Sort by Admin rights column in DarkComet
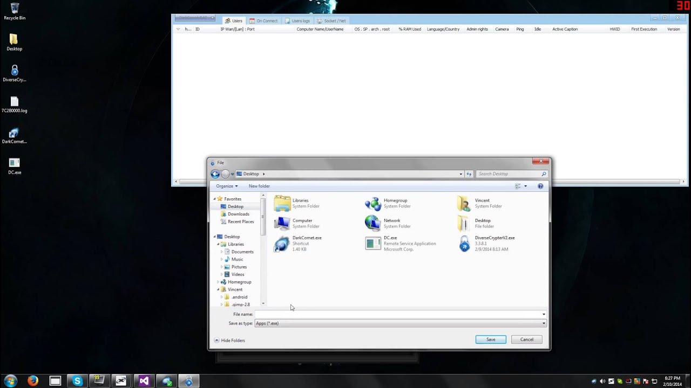Viewport: 691px width, 388px height. (477, 29)
